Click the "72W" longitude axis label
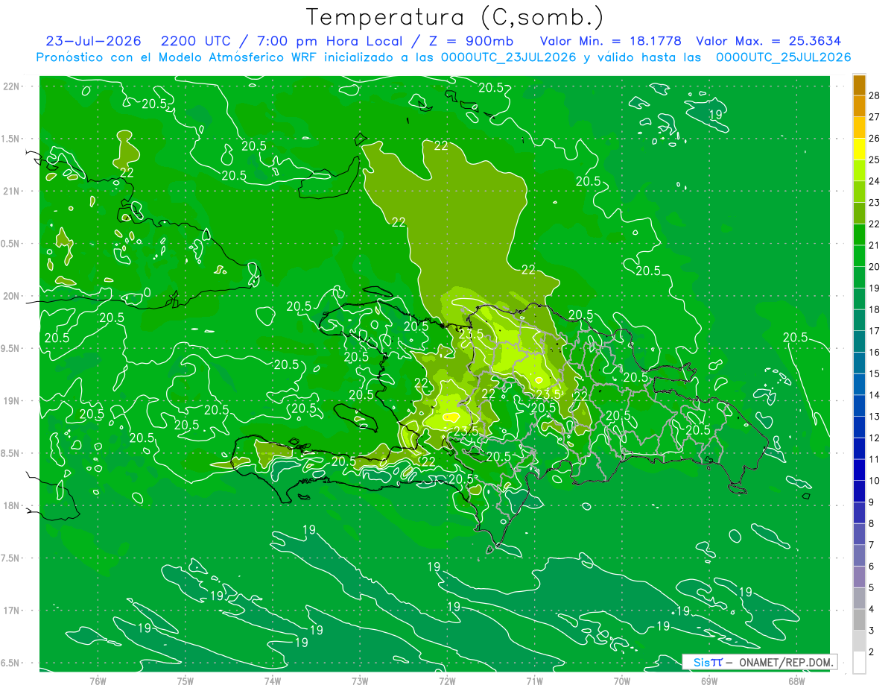Viewport: 894px width, 691px height. tap(447, 680)
